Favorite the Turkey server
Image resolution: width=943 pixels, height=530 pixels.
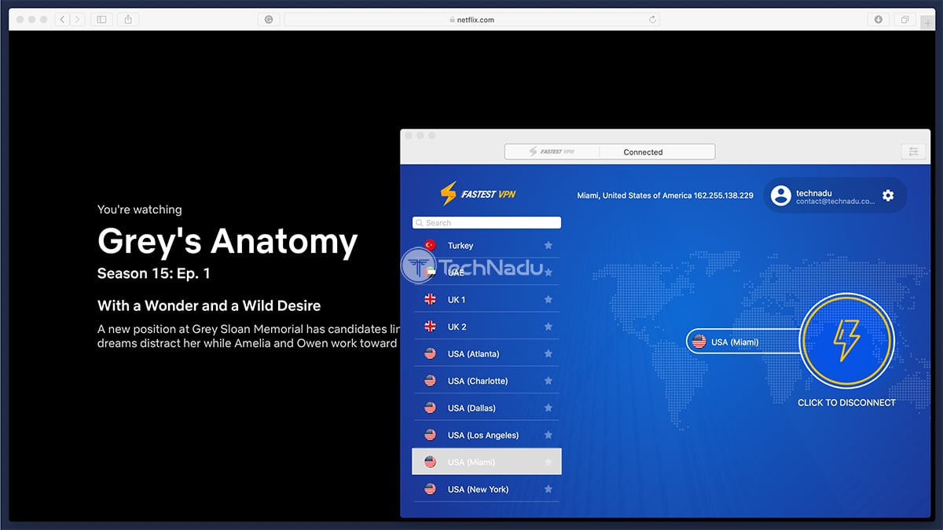point(549,246)
